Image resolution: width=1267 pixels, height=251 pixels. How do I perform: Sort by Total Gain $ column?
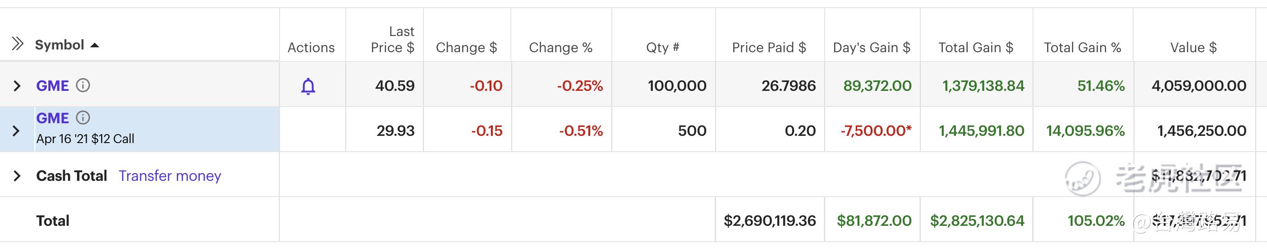[976, 48]
